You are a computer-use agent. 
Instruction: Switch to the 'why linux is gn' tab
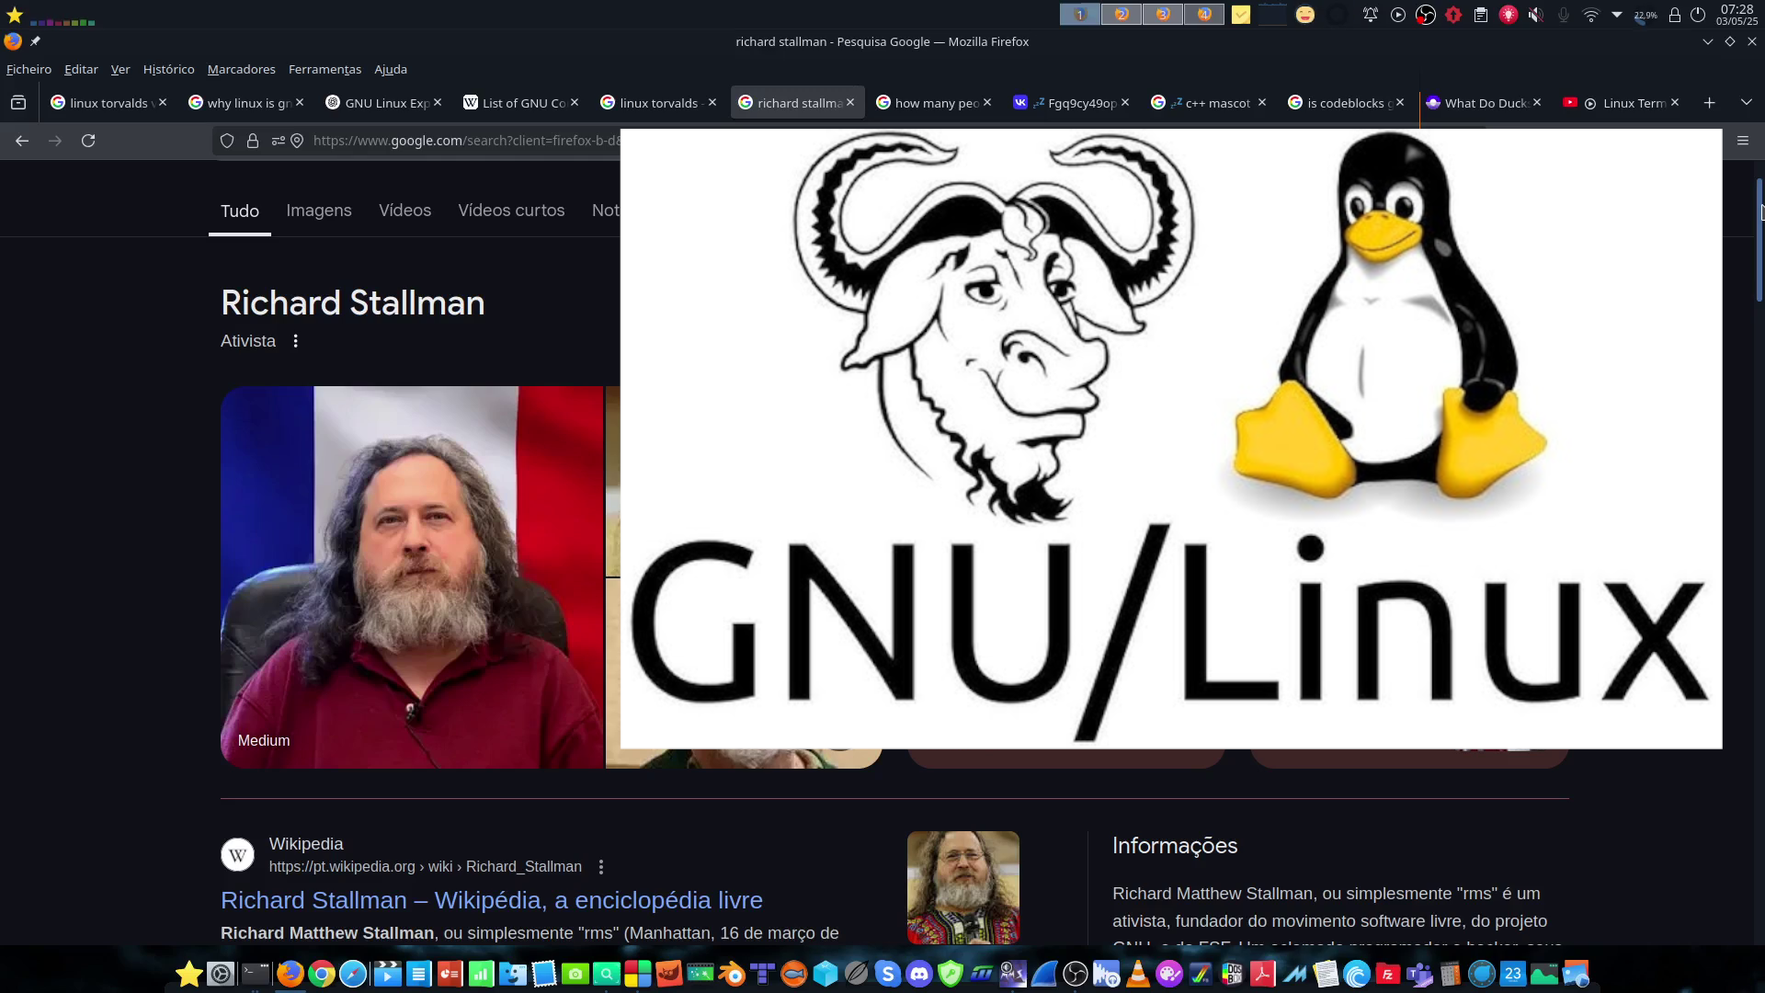coord(246,103)
